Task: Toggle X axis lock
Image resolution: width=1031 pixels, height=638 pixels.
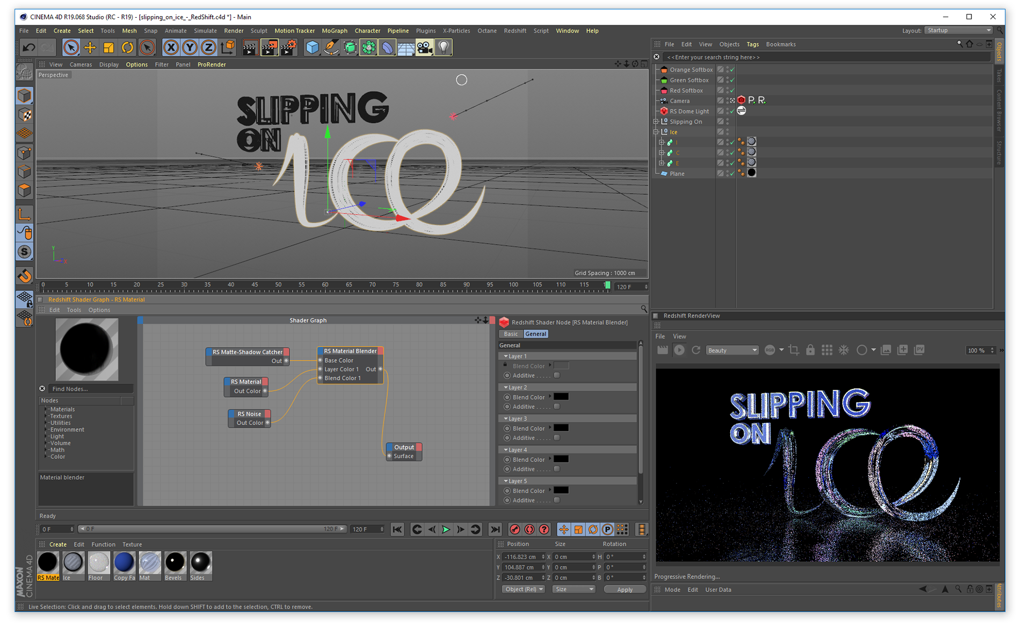Action: click(x=171, y=47)
